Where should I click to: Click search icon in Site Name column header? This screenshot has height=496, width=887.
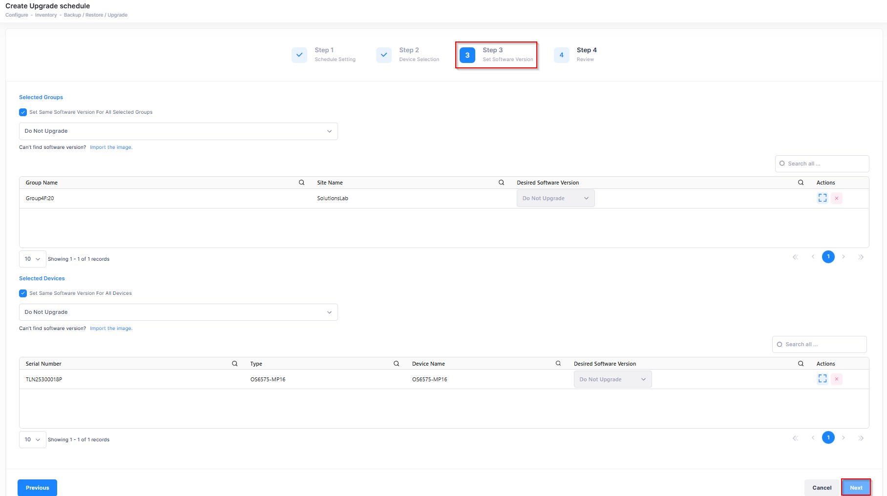pyautogui.click(x=501, y=183)
